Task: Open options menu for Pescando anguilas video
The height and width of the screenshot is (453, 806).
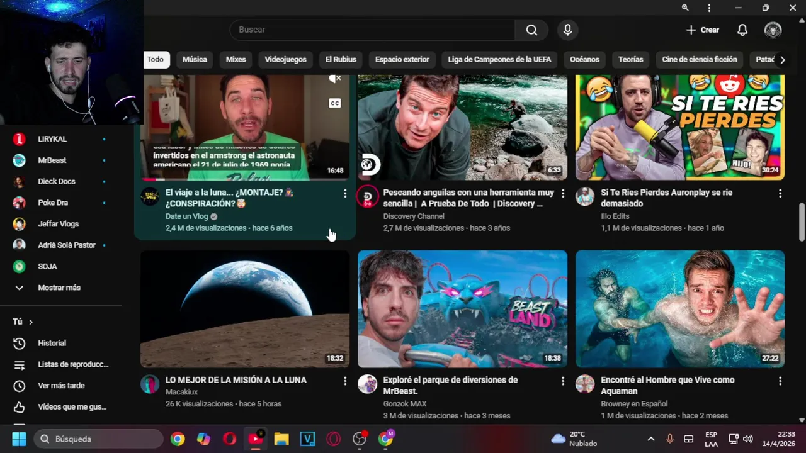Action: pyautogui.click(x=562, y=193)
